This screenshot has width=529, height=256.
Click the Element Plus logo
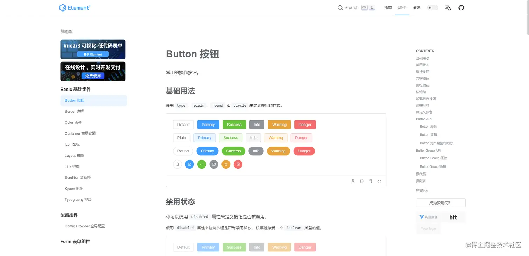pos(75,8)
